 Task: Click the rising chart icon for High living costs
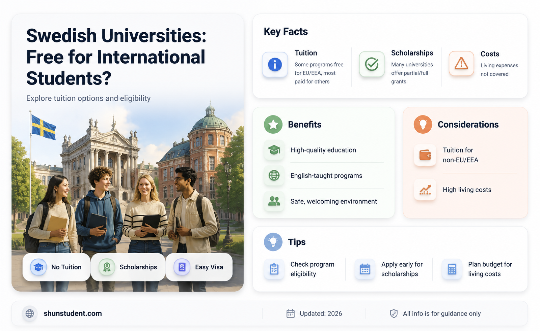pyautogui.click(x=425, y=190)
